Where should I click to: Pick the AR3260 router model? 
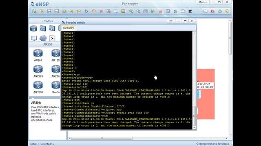[x=38, y=87]
